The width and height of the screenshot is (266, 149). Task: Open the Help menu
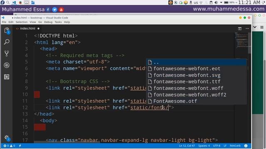pyautogui.click(x=67, y=22)
